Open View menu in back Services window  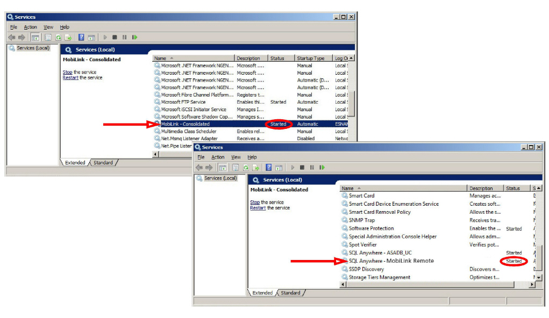(48, 27)
